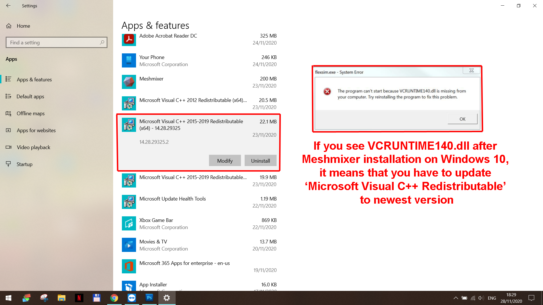Screen dimensions: 543x305
Task: Click the Adobe Acrobat Reader DC icon
Action: (x=129, y=39)
